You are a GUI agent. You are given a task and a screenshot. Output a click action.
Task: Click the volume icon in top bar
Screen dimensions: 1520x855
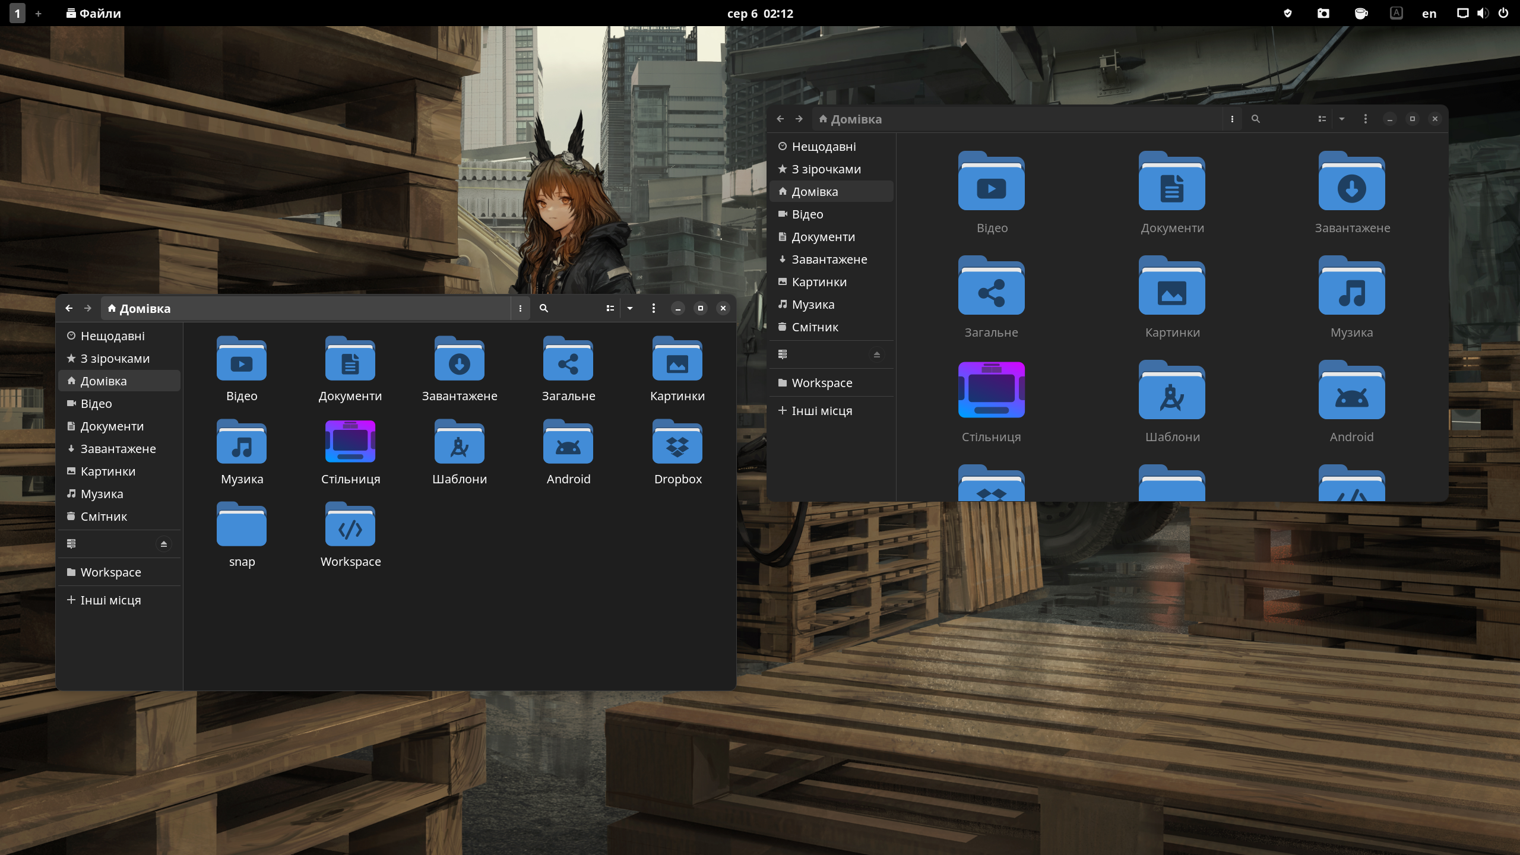(1483, 13)
